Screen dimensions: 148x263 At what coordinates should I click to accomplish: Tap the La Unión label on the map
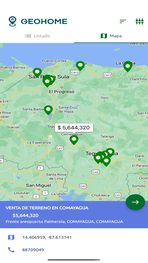point(59,194)
